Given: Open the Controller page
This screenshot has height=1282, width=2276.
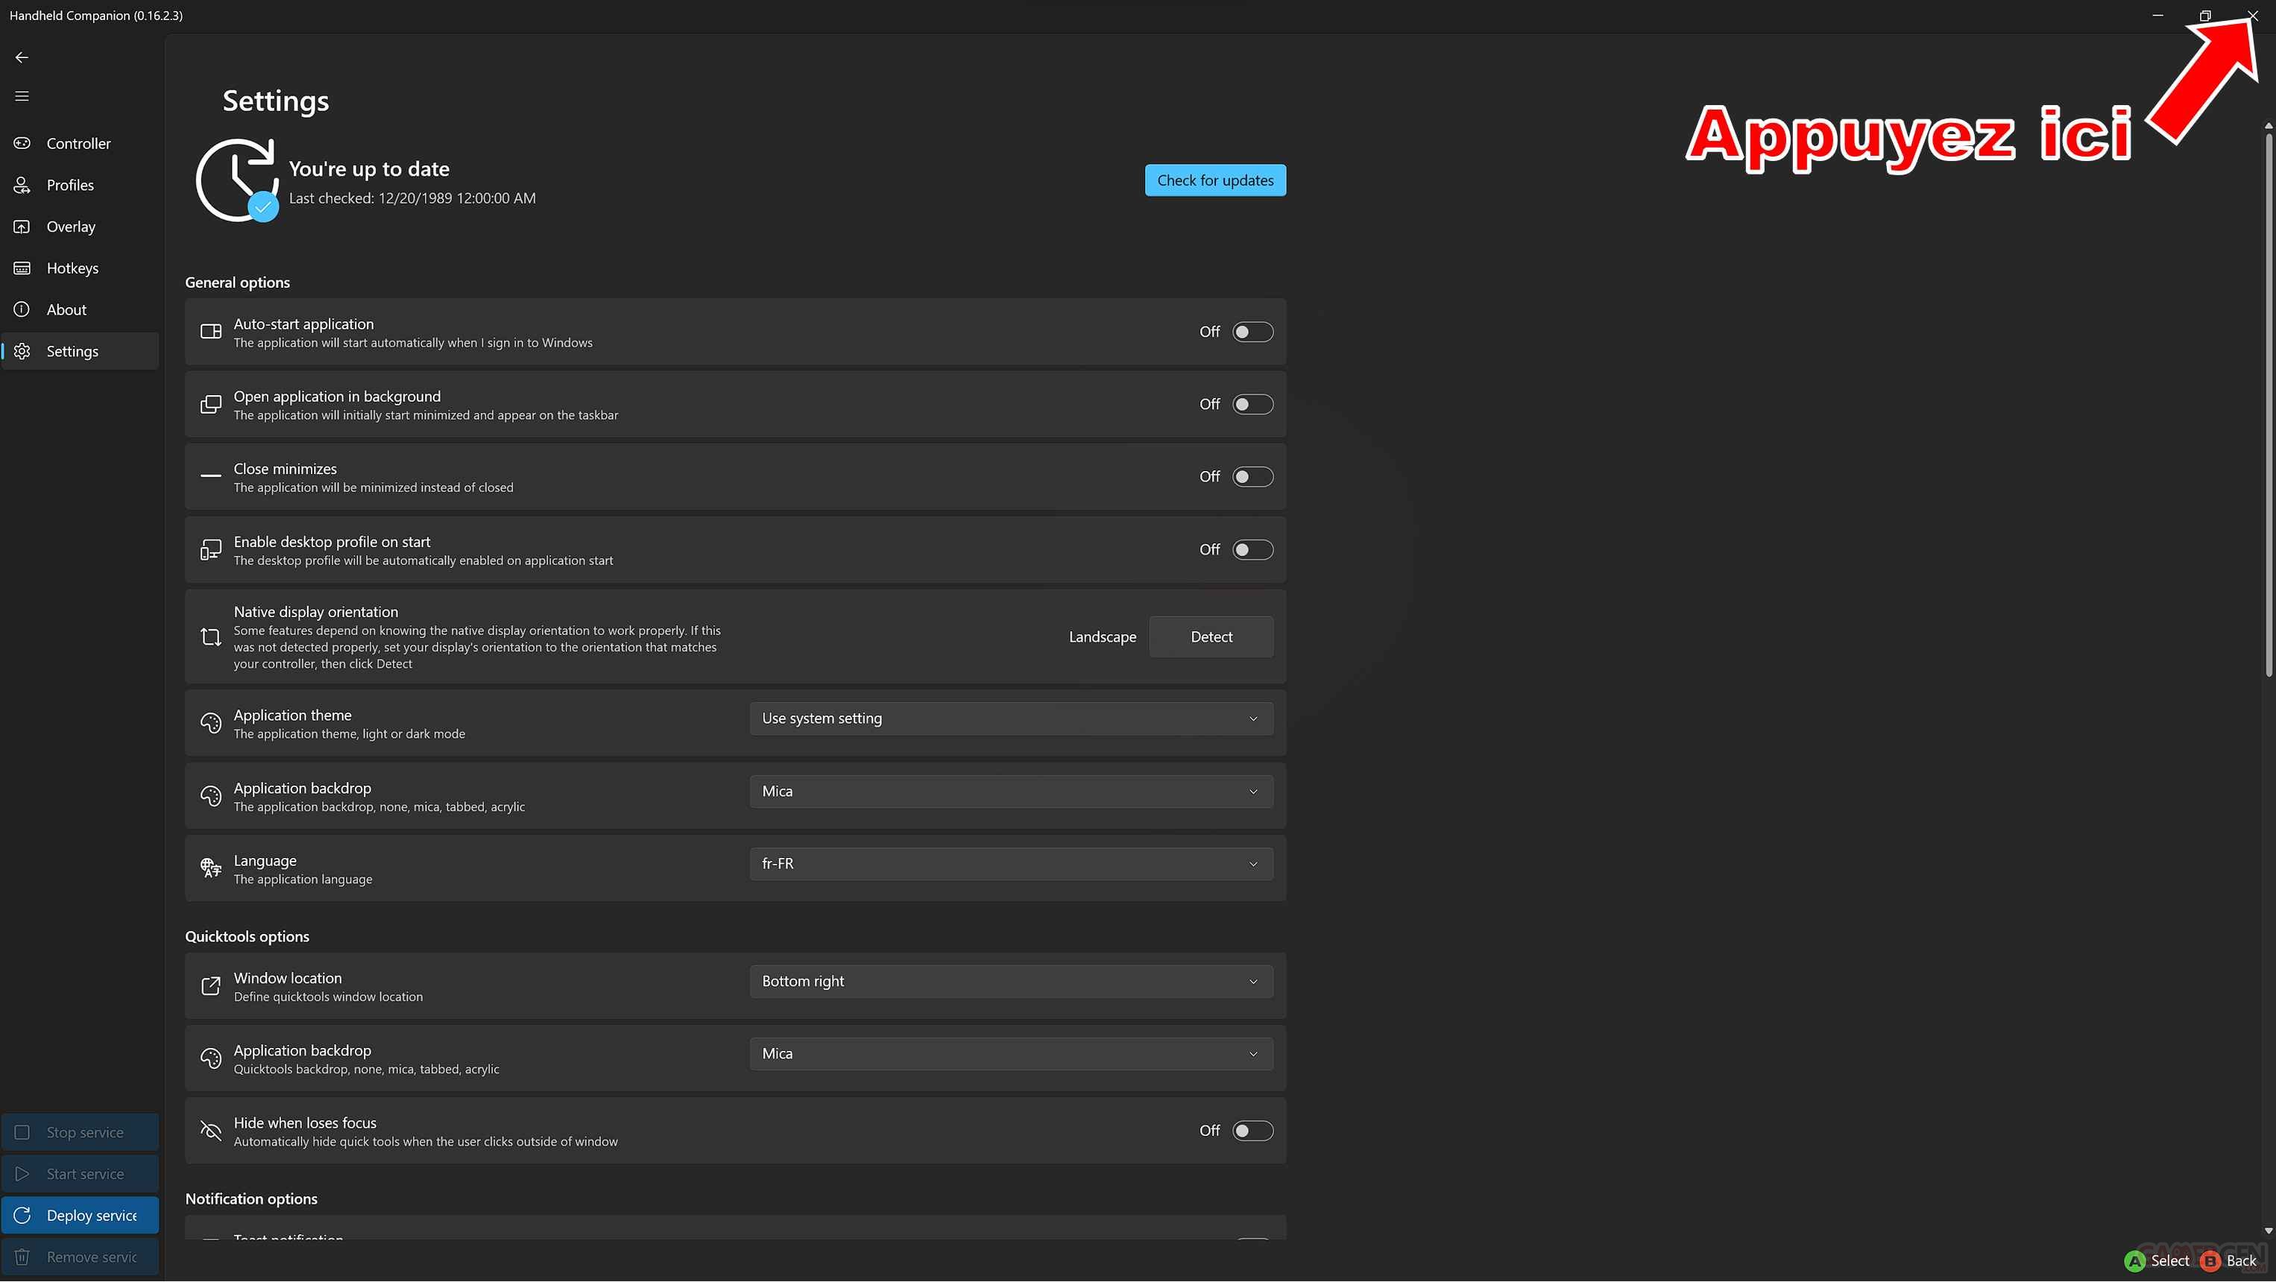Looking at the screenshot, I should [x=78, y=143].
